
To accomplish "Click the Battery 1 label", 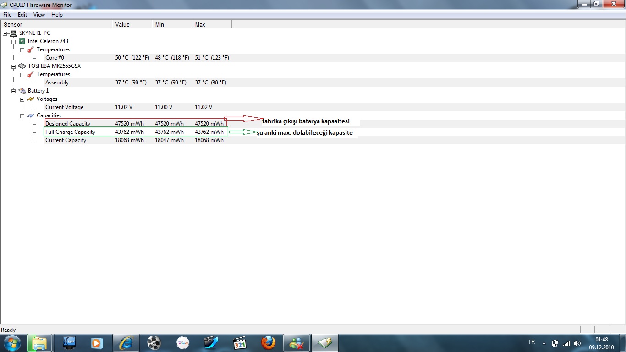I will click(x=38, y=91).
